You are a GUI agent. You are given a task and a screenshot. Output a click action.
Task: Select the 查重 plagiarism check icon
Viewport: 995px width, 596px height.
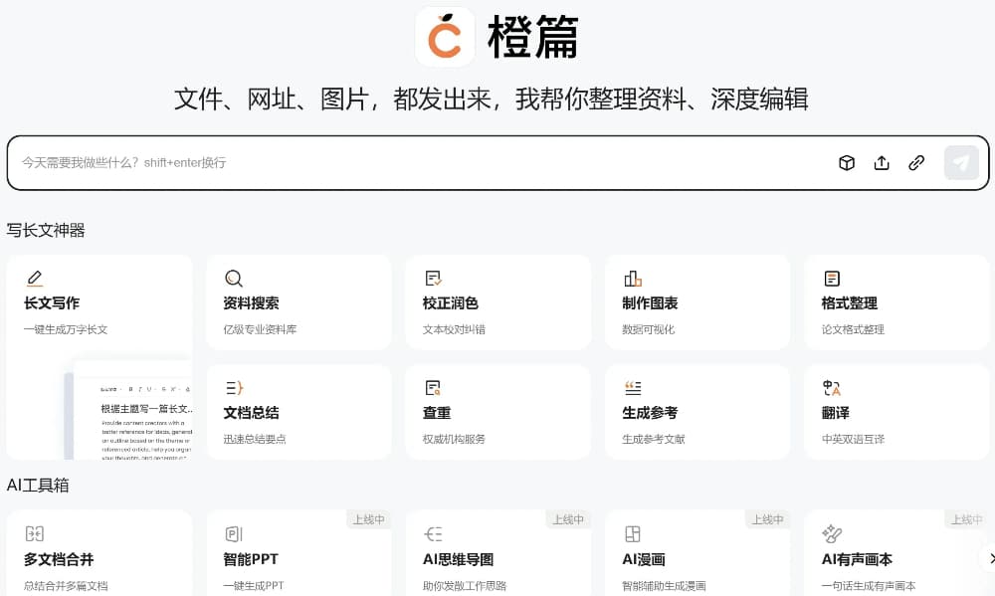pos(433,388)
